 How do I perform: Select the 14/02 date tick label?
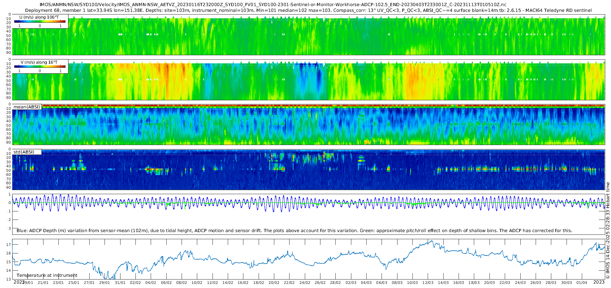click(227, 283)
